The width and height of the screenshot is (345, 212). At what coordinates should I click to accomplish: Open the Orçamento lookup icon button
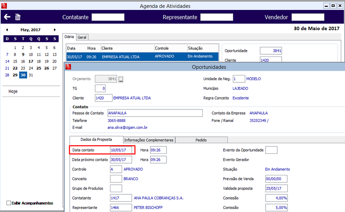point(121,79)
